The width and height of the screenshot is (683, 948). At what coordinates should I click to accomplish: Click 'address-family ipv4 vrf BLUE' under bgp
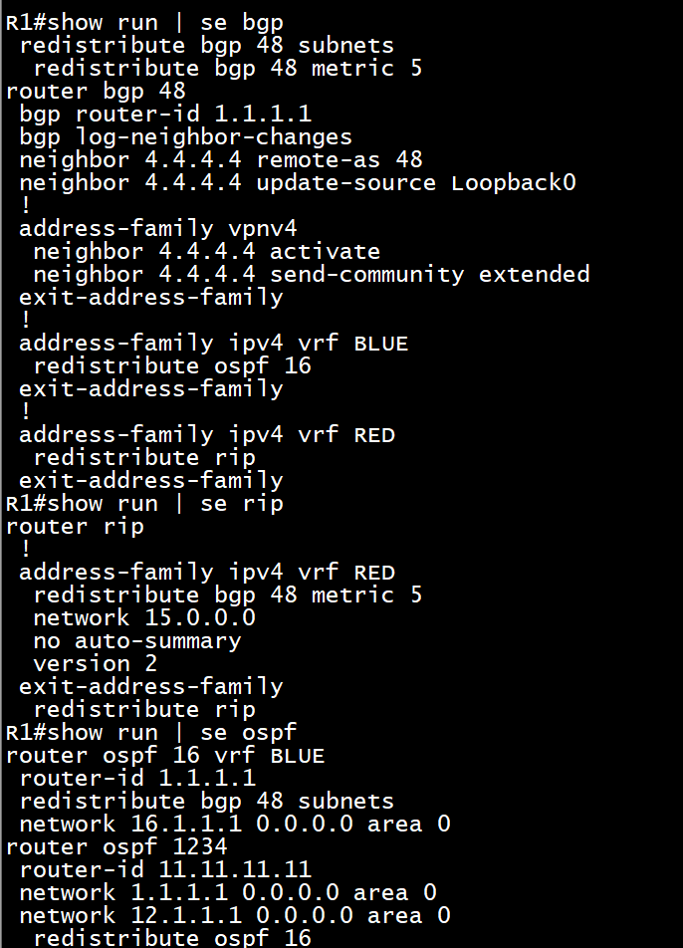(213, 344)
